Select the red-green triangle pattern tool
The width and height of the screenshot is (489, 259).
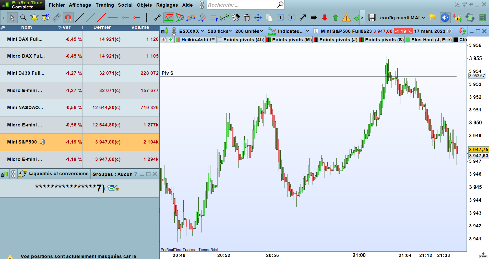(180, 18)
